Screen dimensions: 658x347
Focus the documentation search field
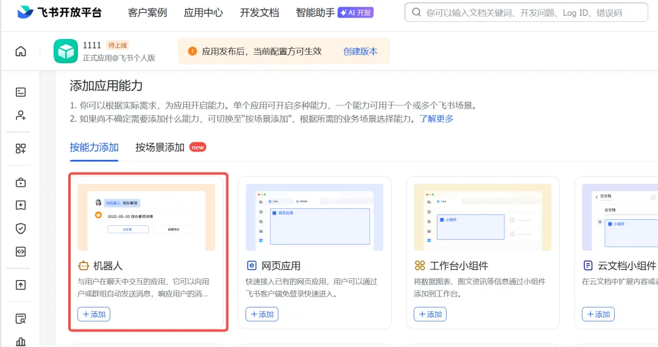click(526, 13)
